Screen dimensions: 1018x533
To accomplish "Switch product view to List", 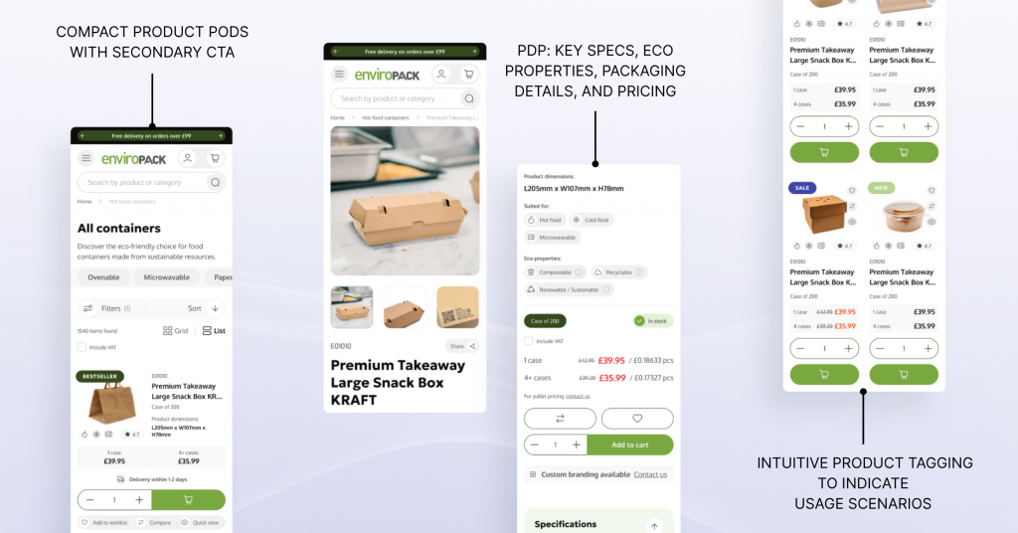I will pos(214,330).
